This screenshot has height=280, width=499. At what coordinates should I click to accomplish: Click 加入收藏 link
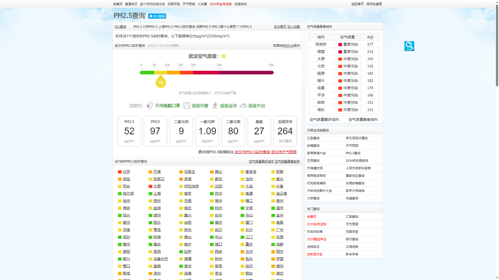tap(294, 27)
